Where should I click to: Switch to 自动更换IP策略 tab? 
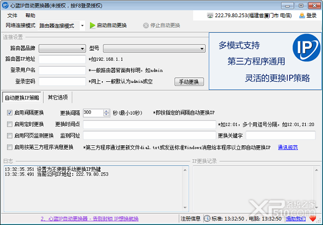coord(22,97)
